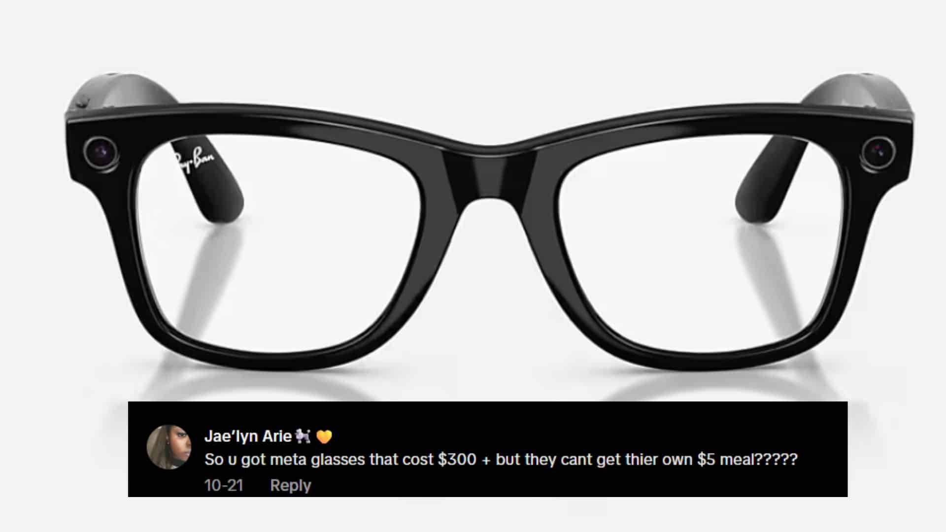Click the Jae'lyn Arie username
This screenshot has width=946, height=532.
click(248, 436)
